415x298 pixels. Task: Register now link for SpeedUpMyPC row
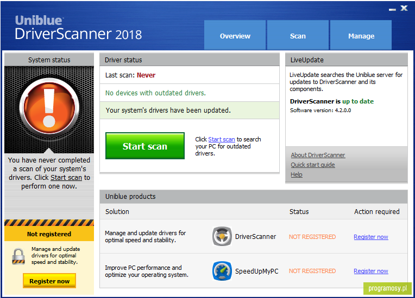(371, 271)
